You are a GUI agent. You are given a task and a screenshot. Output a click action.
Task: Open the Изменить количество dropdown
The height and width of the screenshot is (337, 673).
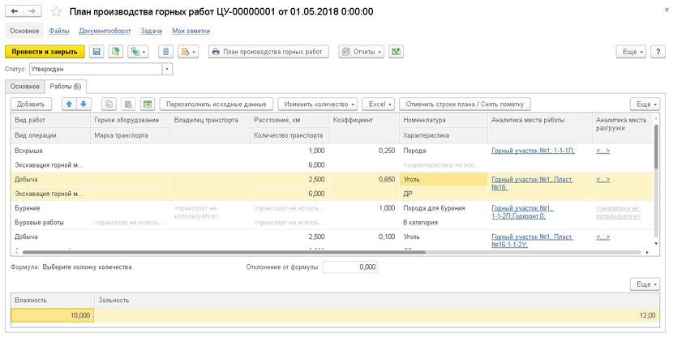point(317,105)
